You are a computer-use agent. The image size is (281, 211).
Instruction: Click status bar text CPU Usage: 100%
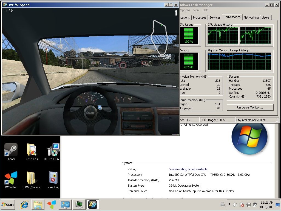pos(212,120)
